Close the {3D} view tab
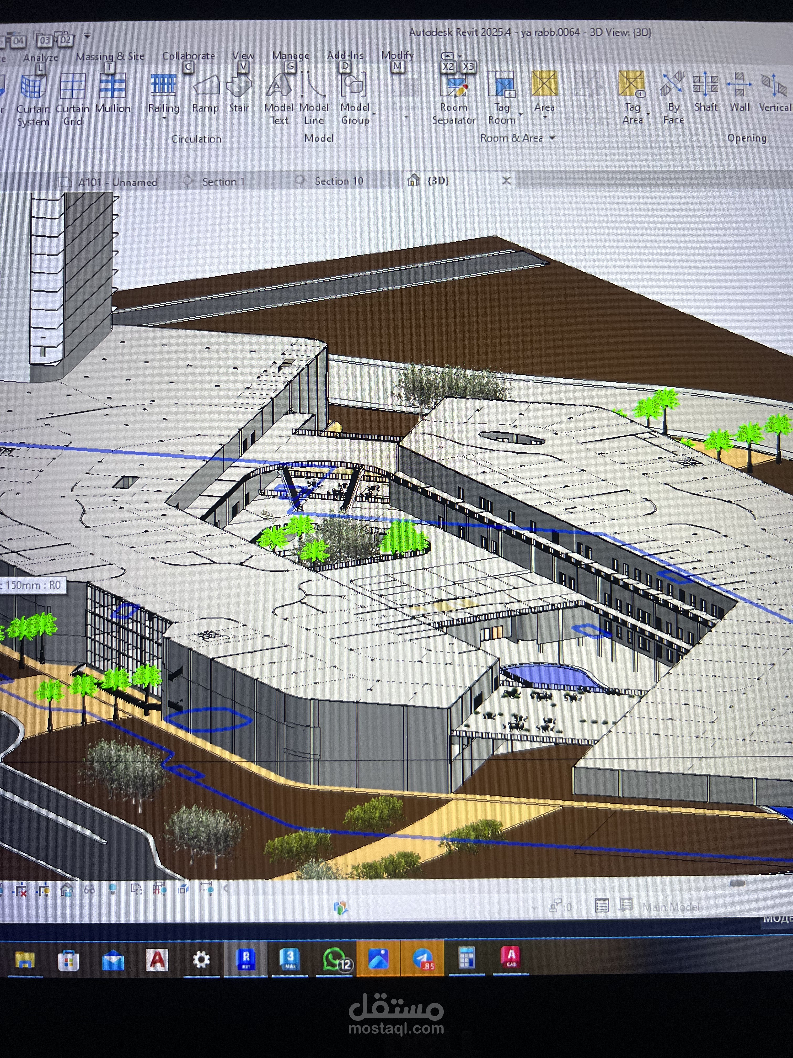Viewport: 793px width, 1058px height. pyautogui.click(x=506, y=180)
